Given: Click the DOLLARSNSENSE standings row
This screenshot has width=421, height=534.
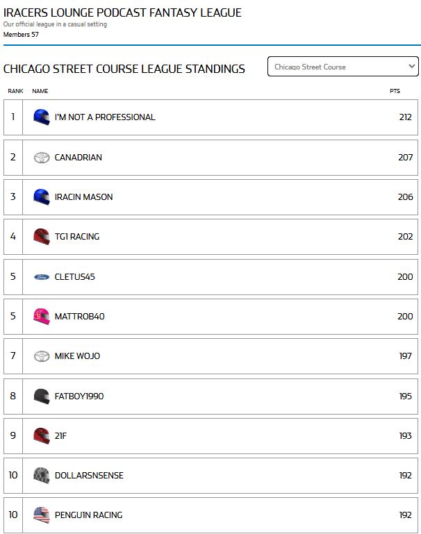Looking at the screenshot, I should tap(210, 476).
